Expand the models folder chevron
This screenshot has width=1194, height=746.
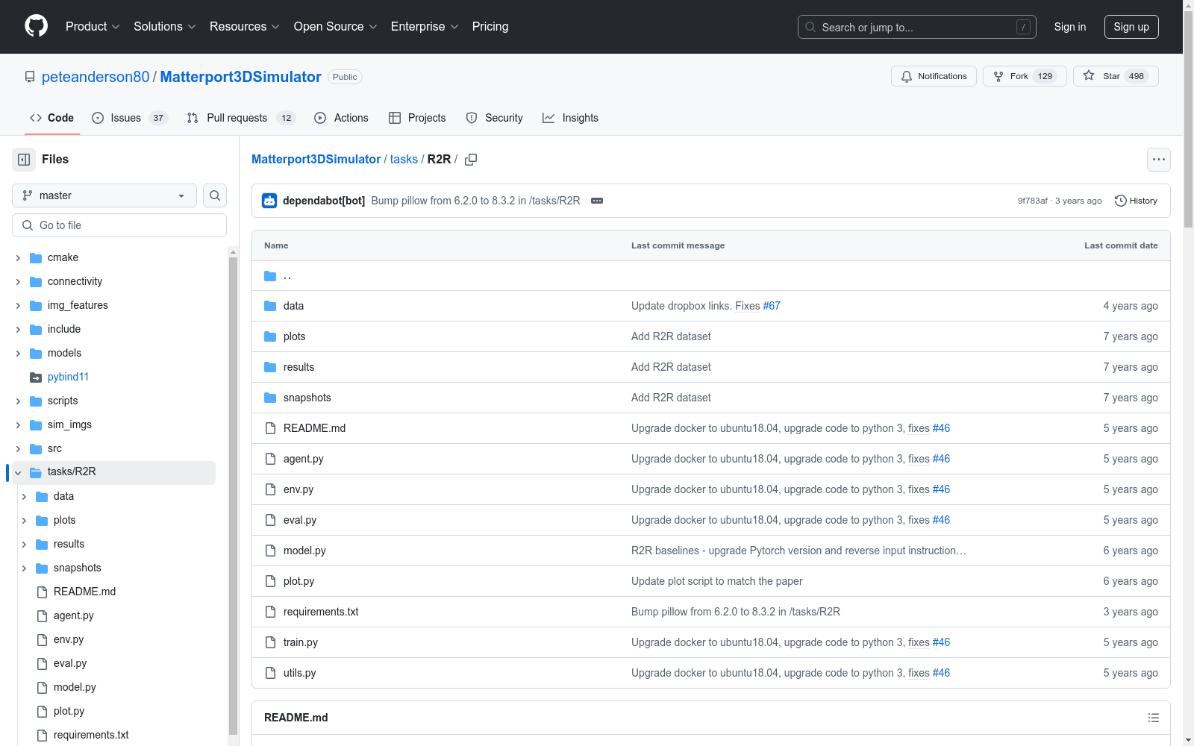18,354
